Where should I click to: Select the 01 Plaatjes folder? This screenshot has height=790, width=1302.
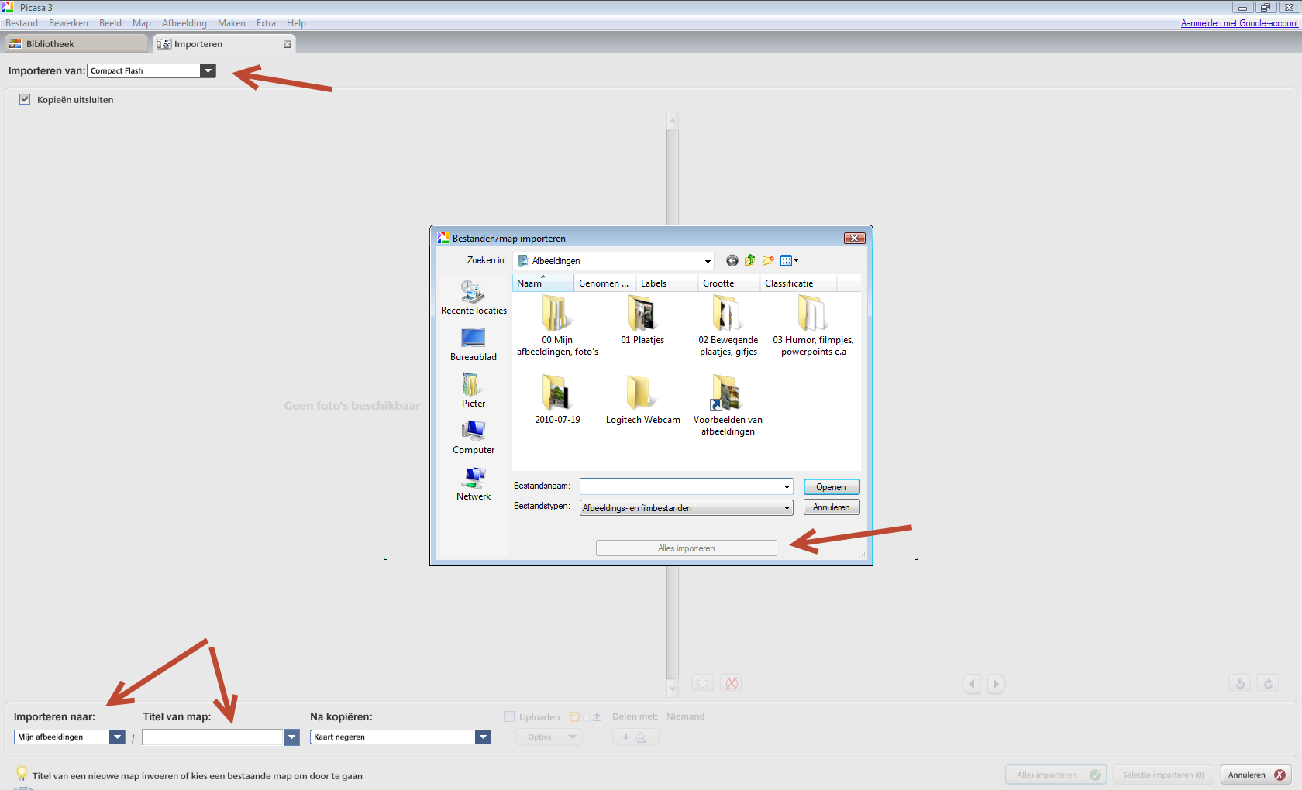(642, 319)
